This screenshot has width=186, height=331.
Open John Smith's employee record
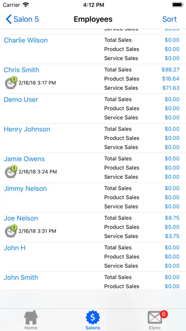click(21, 277)
